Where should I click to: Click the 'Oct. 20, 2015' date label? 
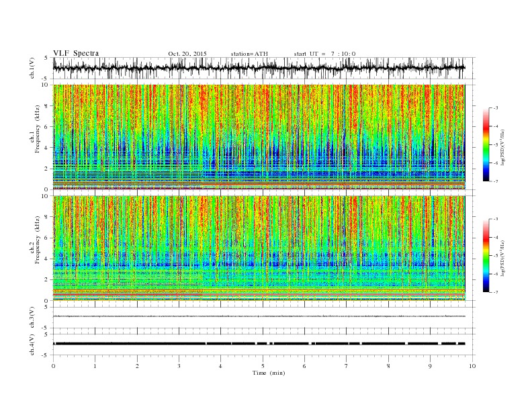point(187,54)
